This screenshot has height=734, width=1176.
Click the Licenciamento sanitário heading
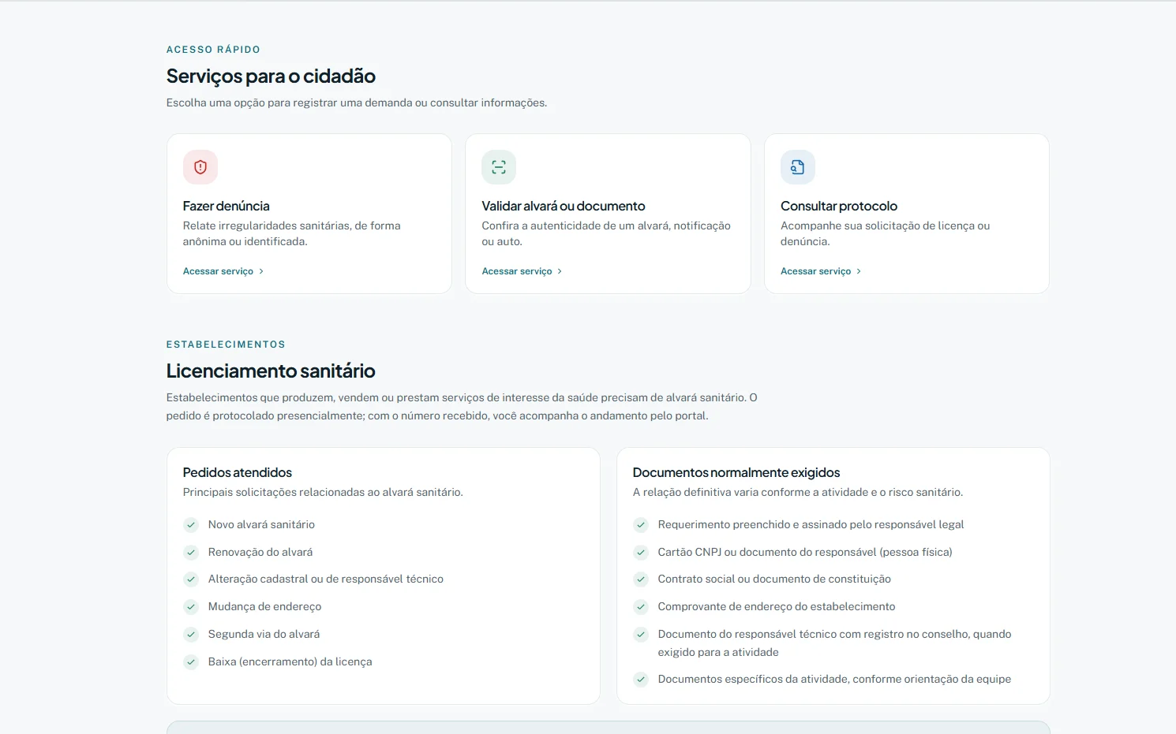click(x=271, y=371)
